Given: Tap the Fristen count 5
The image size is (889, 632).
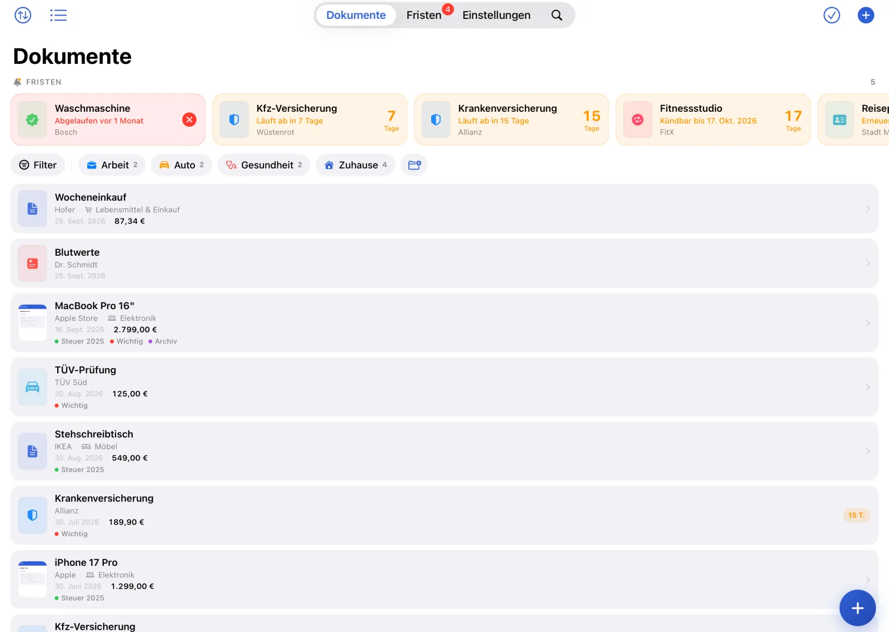Looking at the screenshot, I should pyautogui.click(x=873, y=82).
